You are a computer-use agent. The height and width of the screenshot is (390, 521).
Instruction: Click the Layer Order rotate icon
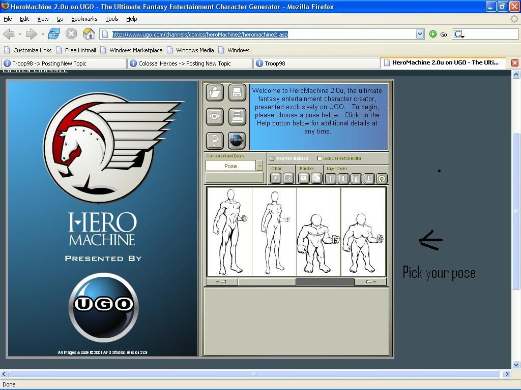[382, 178]
